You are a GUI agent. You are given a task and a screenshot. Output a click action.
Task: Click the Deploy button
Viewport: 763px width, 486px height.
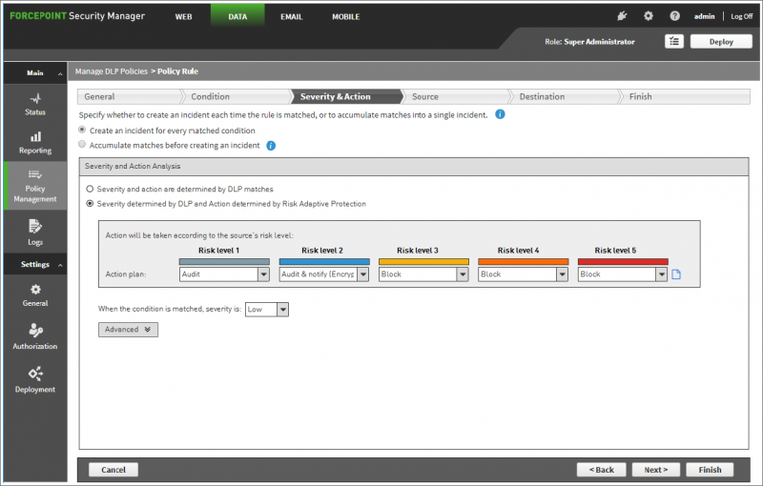721,41
